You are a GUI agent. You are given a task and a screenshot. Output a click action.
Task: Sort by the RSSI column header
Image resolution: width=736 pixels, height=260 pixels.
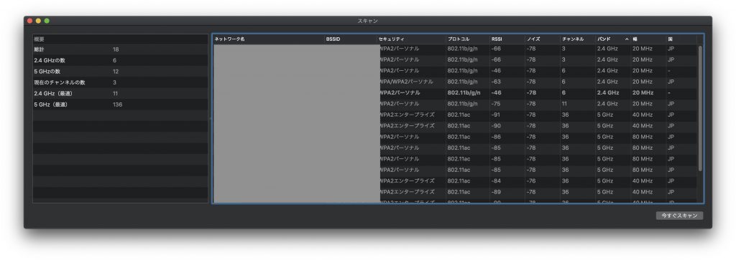tap(507, 39)
